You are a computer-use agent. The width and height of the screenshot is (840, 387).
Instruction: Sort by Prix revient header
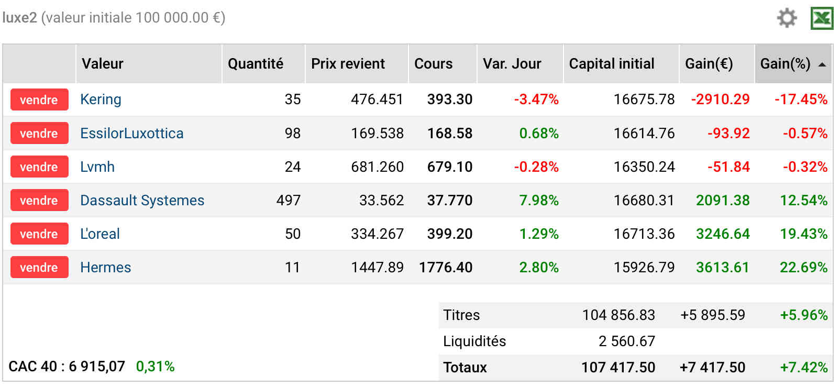(x=357, y=64)
